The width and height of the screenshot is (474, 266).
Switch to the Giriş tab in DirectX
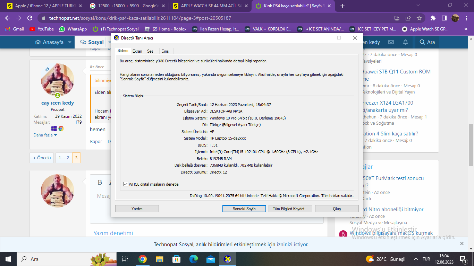point(165,51)
